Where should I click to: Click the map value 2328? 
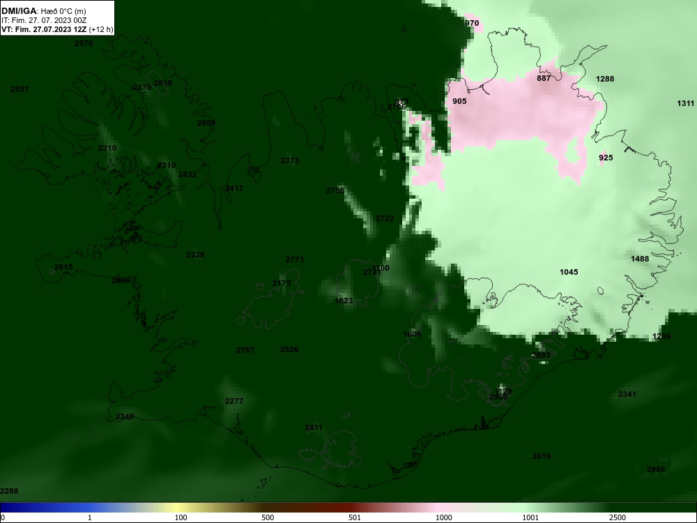[195, 255]
